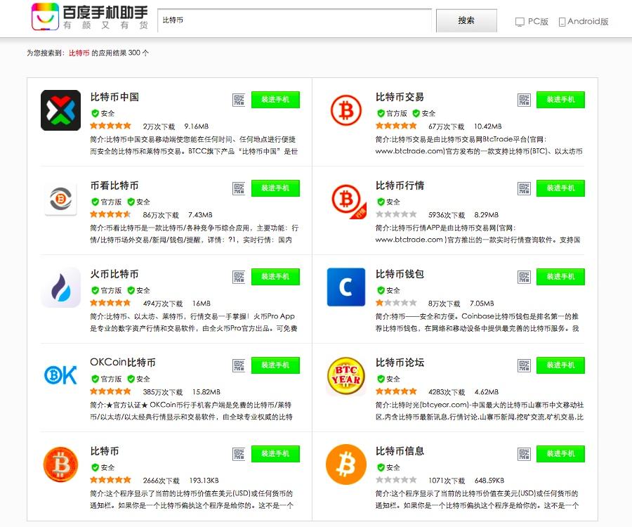Open the 比特币行情 title link
The width and height of the screenshot is (632, 527).
[x=400, y=186]
